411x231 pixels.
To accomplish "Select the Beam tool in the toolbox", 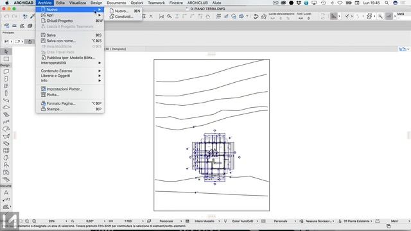I will 6,100.
